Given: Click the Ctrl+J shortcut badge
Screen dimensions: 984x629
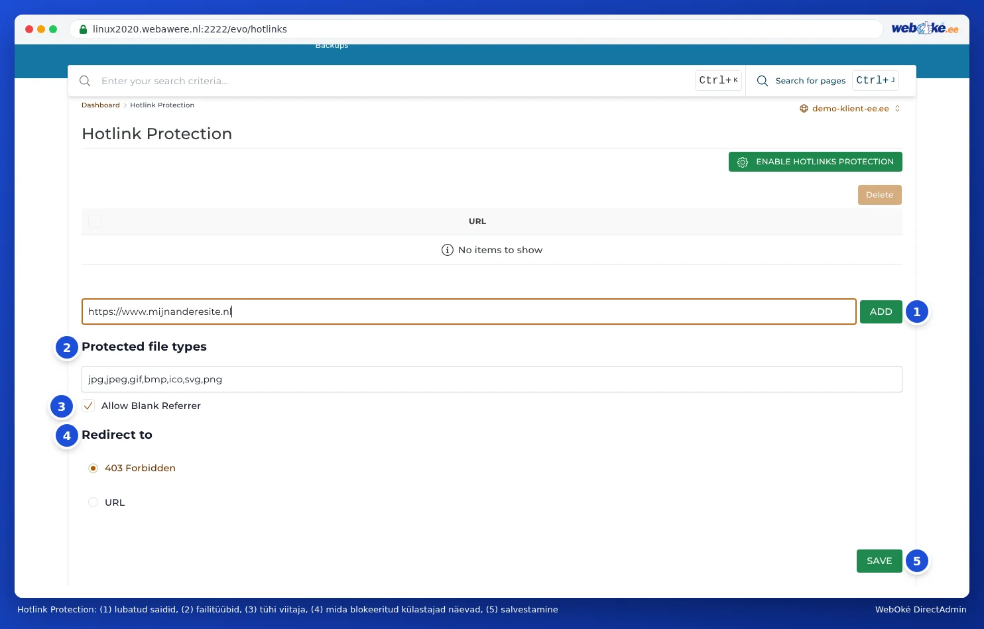Looking at the screenshot, I should (876, 80).
